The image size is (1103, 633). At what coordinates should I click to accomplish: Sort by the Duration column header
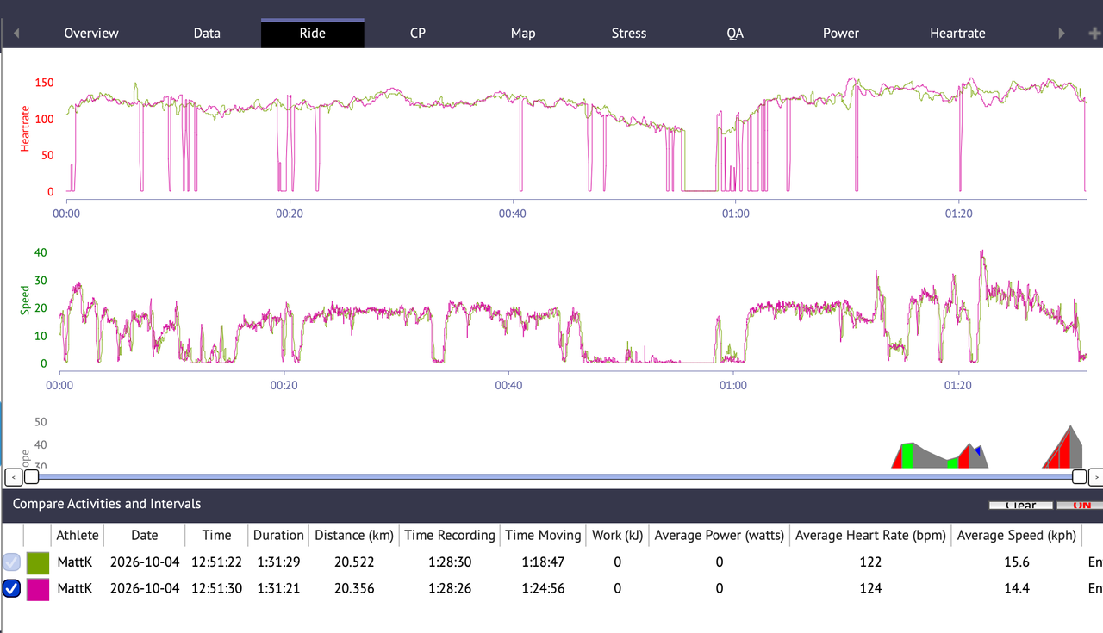278,535
